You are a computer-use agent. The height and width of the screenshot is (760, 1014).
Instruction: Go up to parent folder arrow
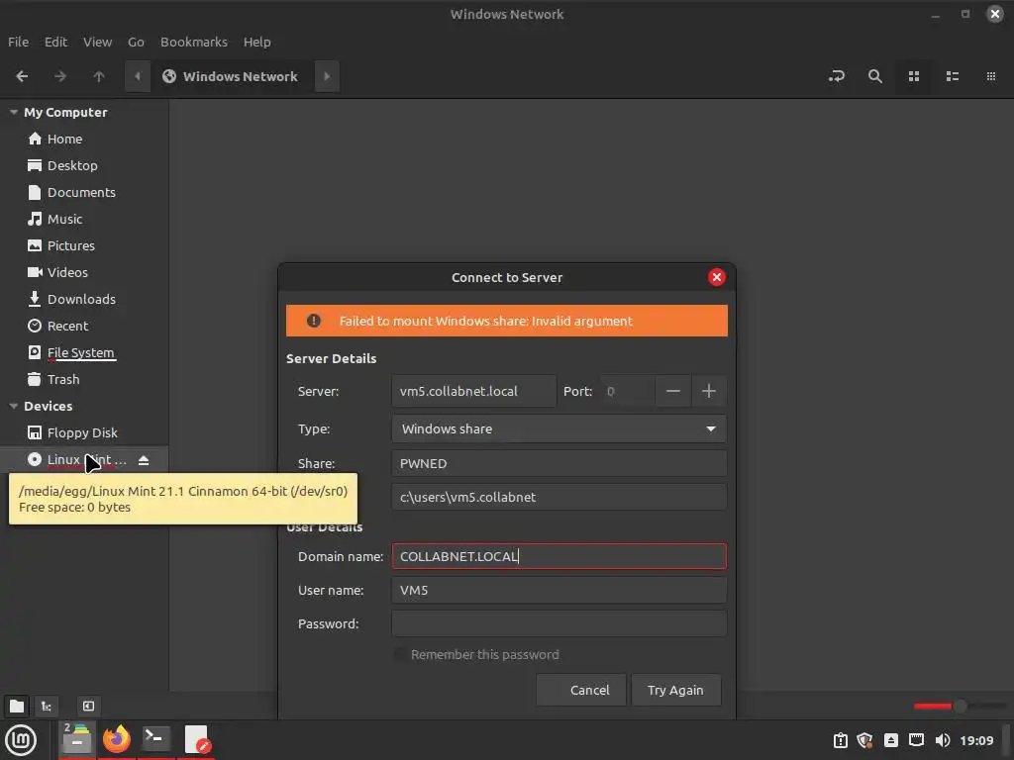click(99, 76)
